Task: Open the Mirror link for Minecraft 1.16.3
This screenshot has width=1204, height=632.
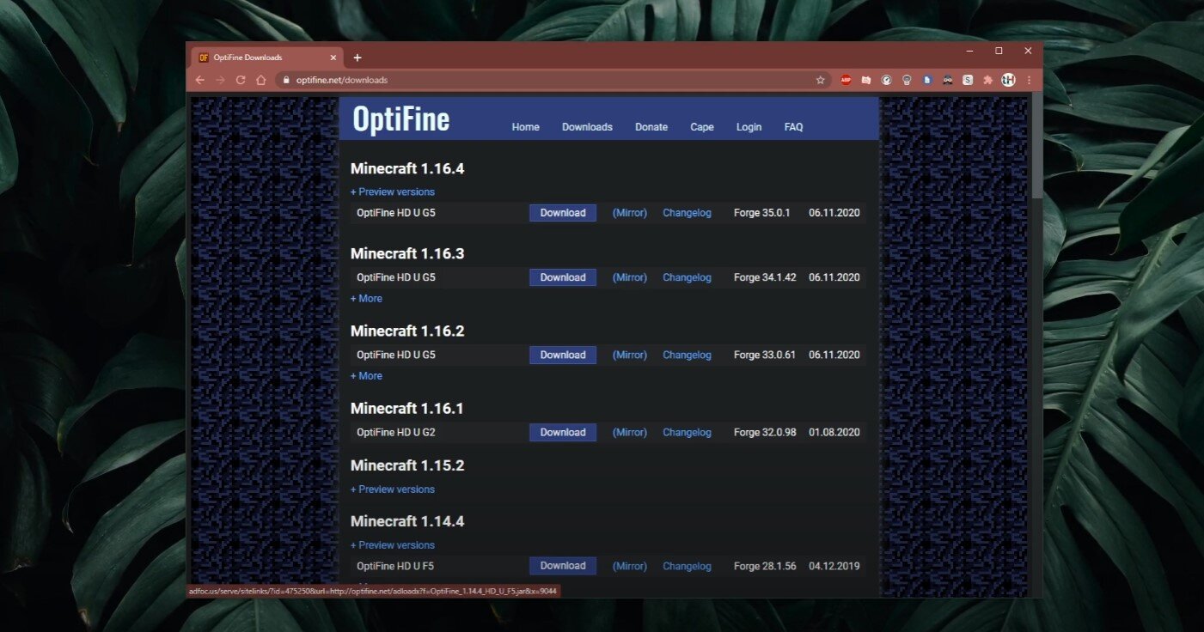Action: [x=630, y=277]
